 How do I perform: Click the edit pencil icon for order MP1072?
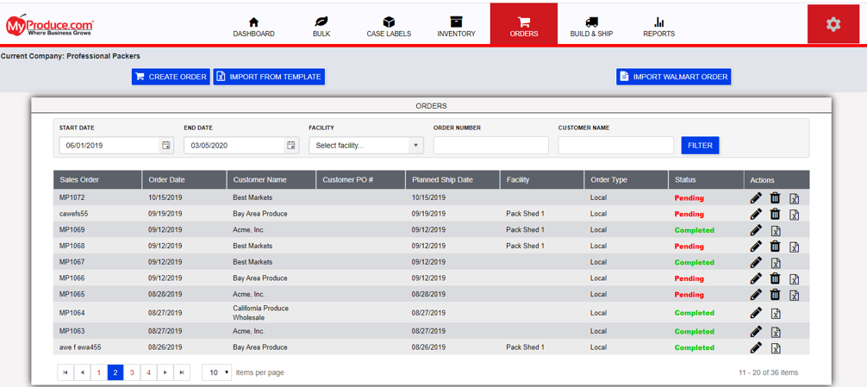coord(756,198)
